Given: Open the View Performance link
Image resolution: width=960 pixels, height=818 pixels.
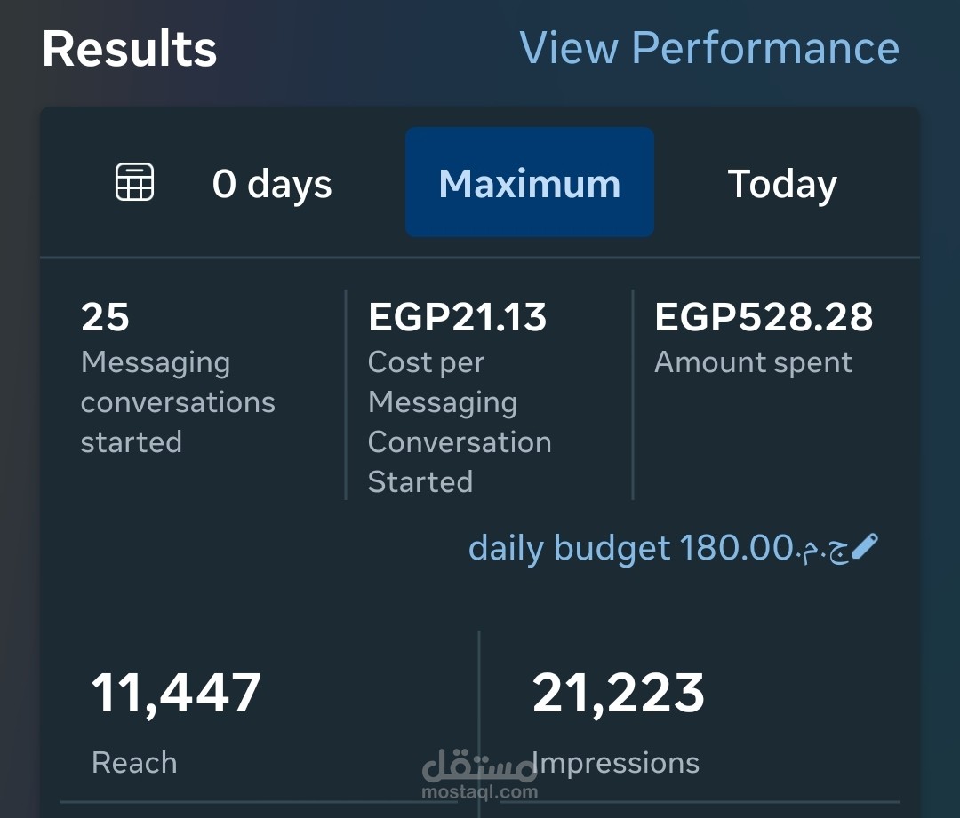Looking at the screenshot, I should [x=708, y=48].
